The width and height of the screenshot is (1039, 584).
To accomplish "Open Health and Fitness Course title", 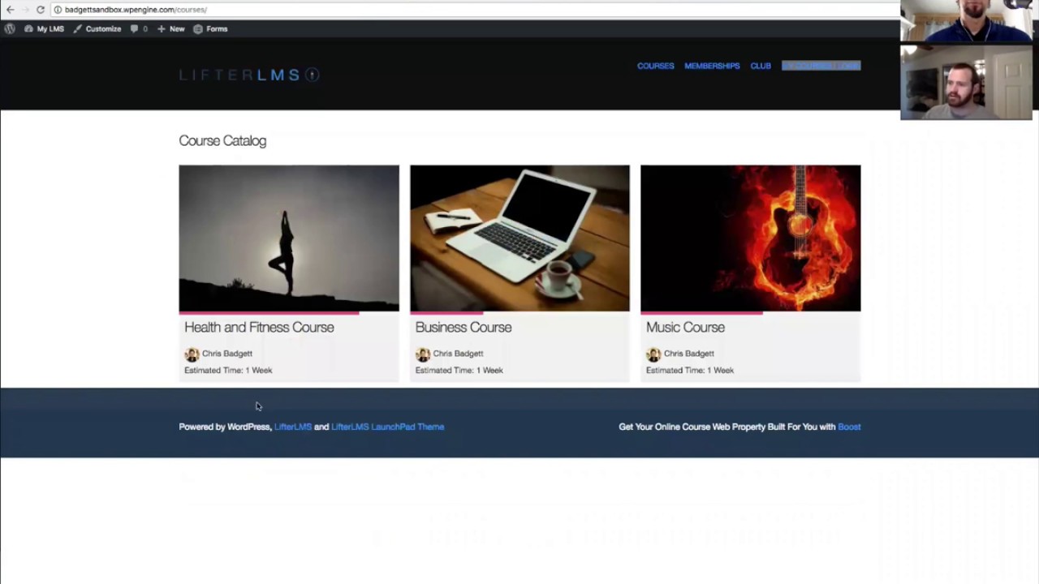I will (x=259, y=327).
